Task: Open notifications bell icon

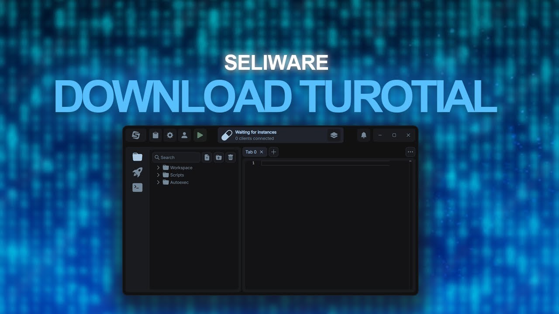Action: point(363,135)
